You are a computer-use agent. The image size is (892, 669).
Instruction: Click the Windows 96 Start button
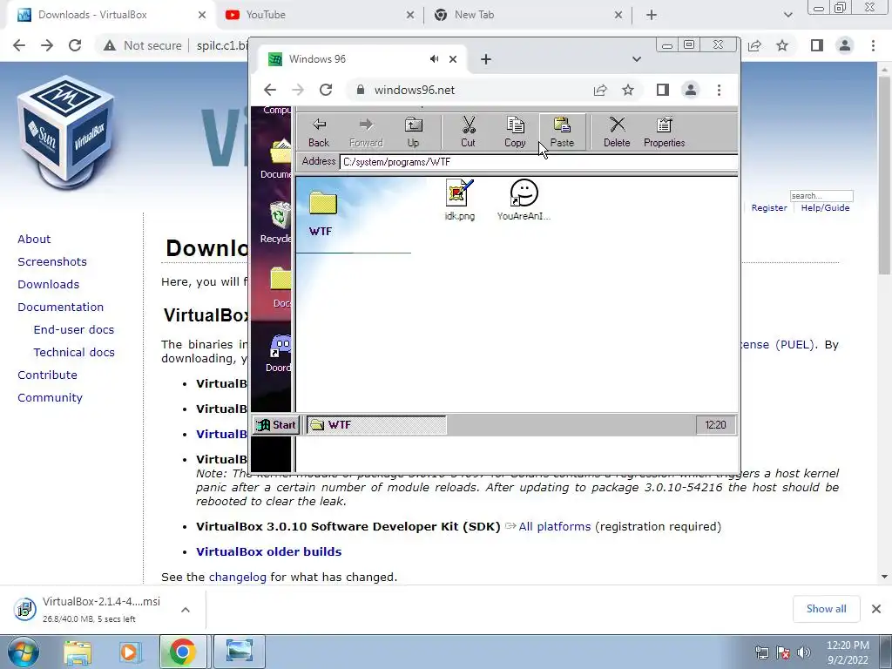point(276,425)
